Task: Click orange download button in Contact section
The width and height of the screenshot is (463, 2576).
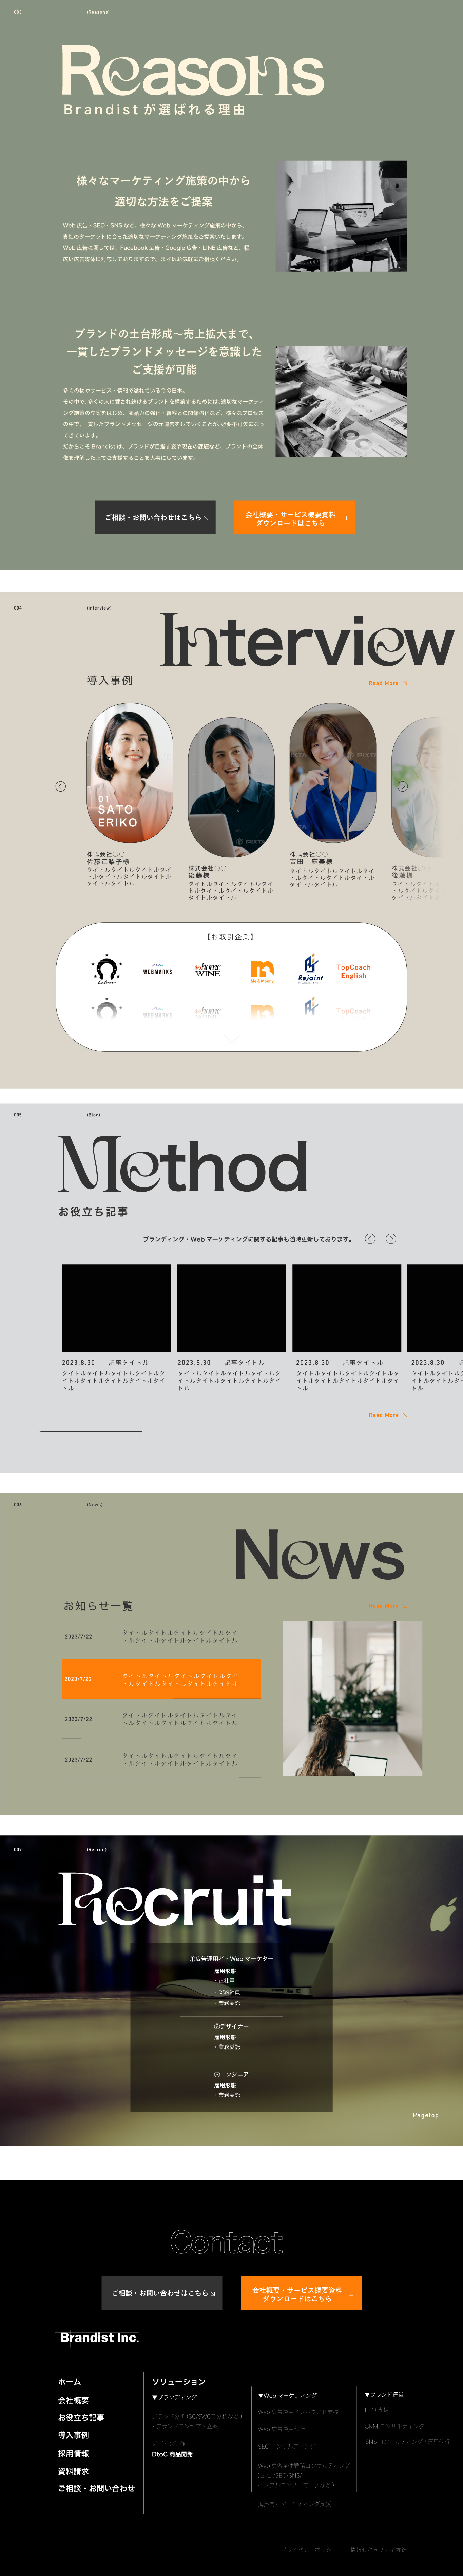Action: pos(300,2292)
